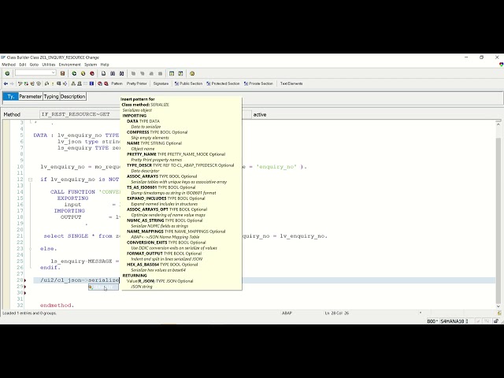Open the Edit menu
The width and height of the screenshot is (504, 378).
coord(23,65)
